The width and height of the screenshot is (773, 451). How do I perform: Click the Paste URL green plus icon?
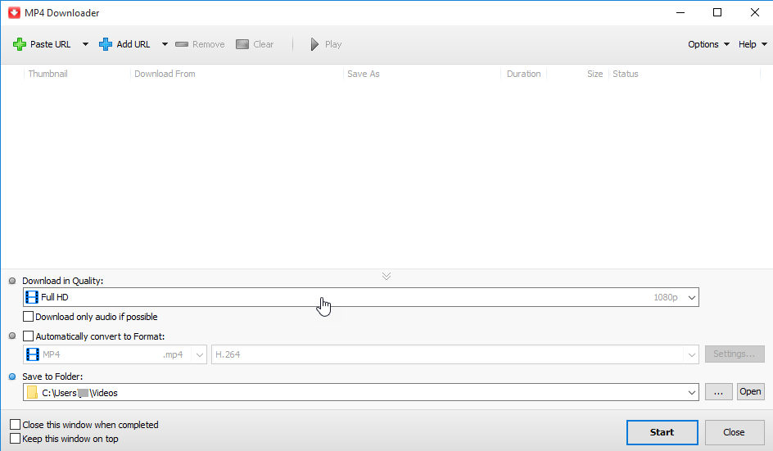click(x=20, y=44)
